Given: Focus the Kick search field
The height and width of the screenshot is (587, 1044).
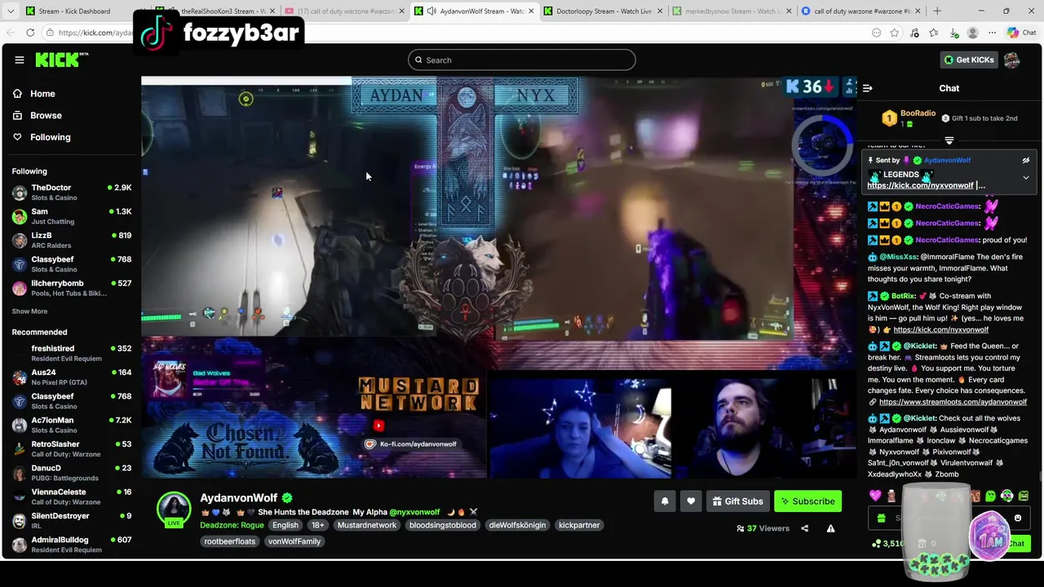Looking at the screenshot, I should point(522,60).
